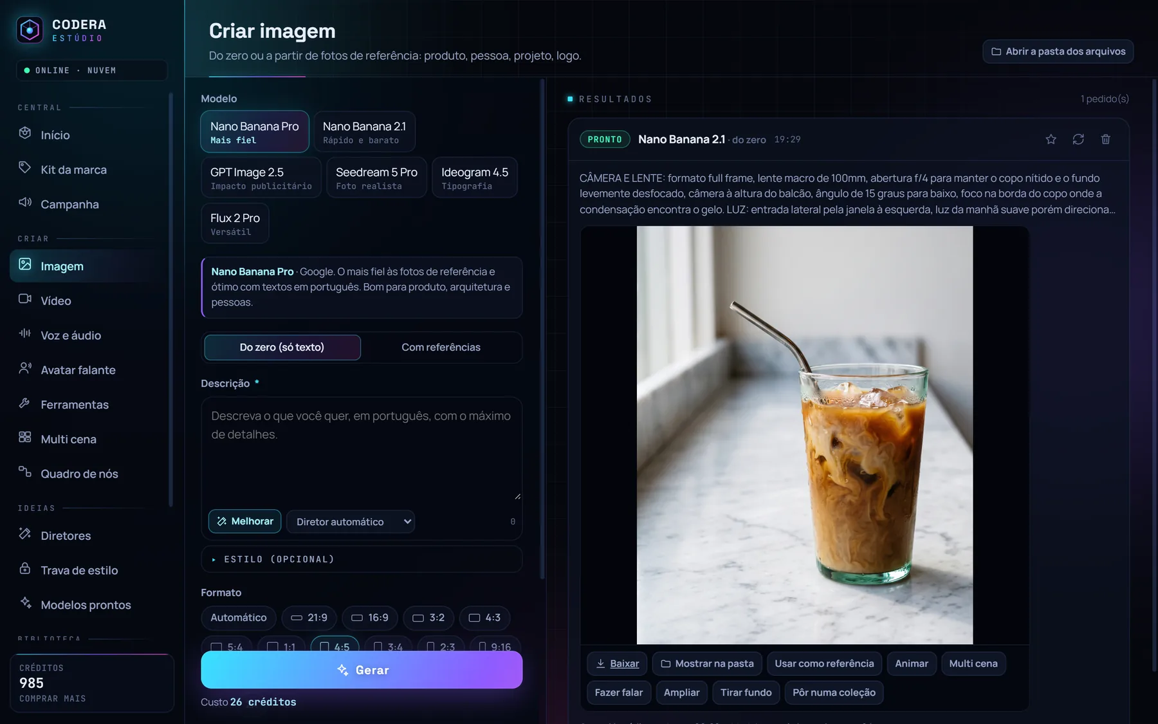Viewport: 1158px width, 724px height.
Task: Choose the Flux 2 Pro model
Action: (x=235, y=223)
